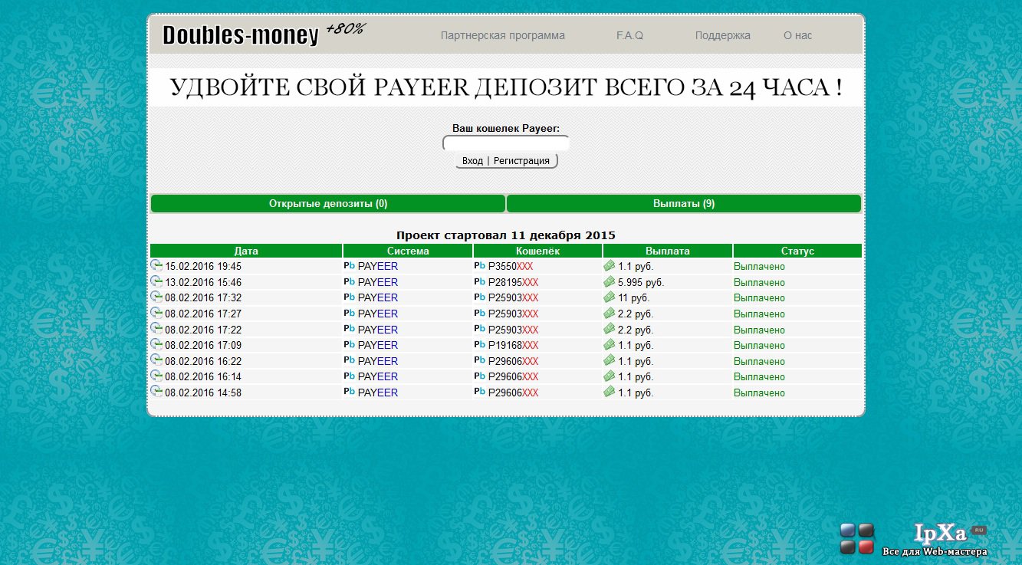This screenshot has width=1022, height=565.
Task: Click wallet P29606XXX in 16:22 row
Action: point(513,361)
